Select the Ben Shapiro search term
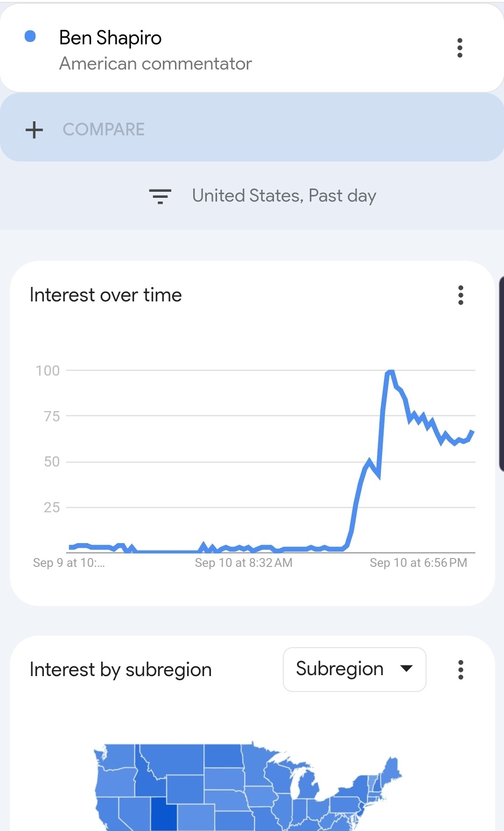504x831 pixels. 110,38
